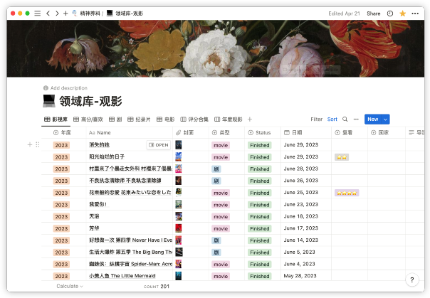Click cover thumbnail of 阳光灿烂的日子 row
430x298 pixels.
pyautogui.click(x=179, y=156)
